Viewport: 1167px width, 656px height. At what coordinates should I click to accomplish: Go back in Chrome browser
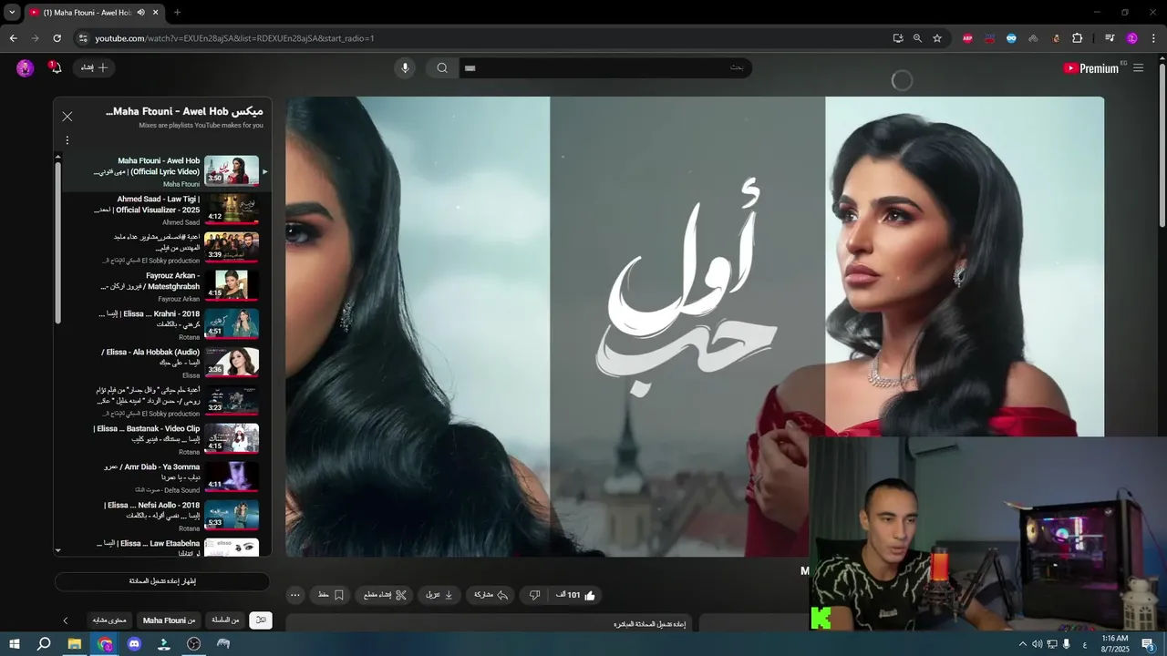point(13,38)
